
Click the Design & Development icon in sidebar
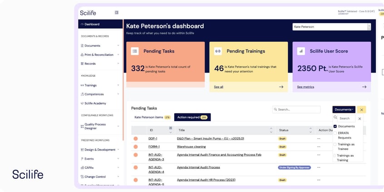click(x=82, y=150)
